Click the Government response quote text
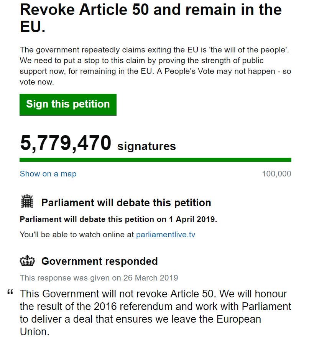The image size is (309, 341). pos(155,313)
